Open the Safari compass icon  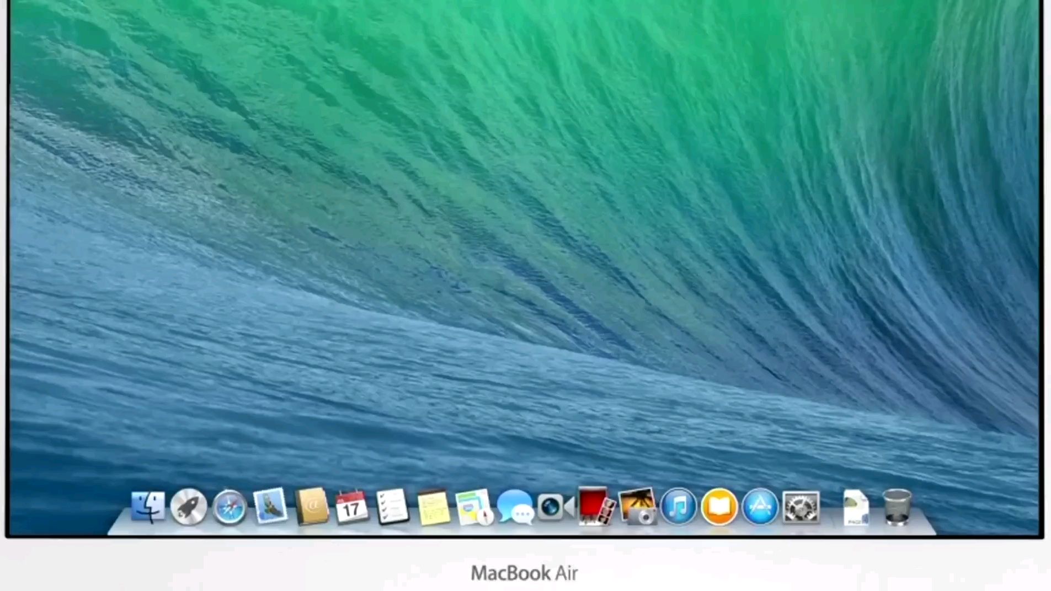[x=230, y=507]
